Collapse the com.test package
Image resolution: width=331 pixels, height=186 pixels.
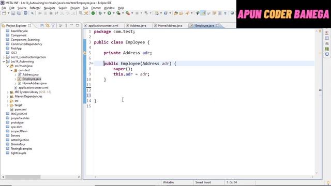tap(11, 70)
